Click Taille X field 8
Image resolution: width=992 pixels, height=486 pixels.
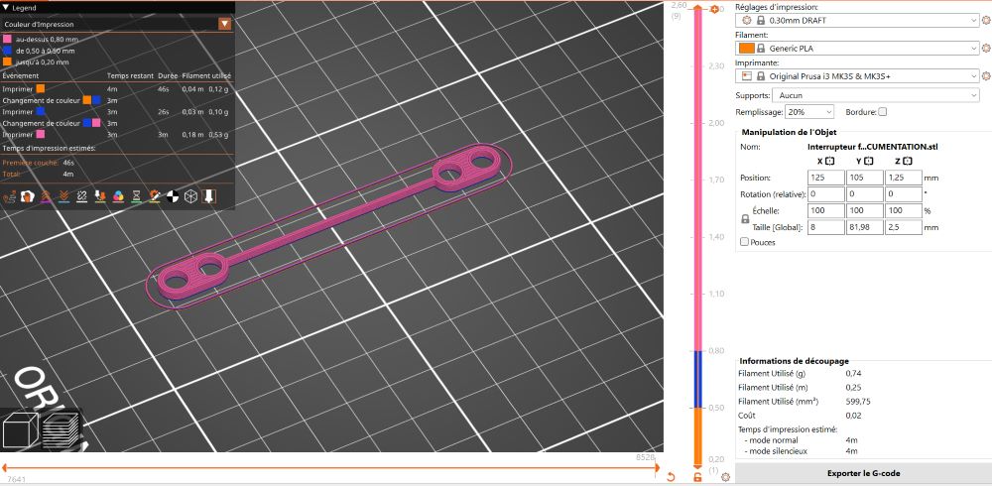point(826,227)
